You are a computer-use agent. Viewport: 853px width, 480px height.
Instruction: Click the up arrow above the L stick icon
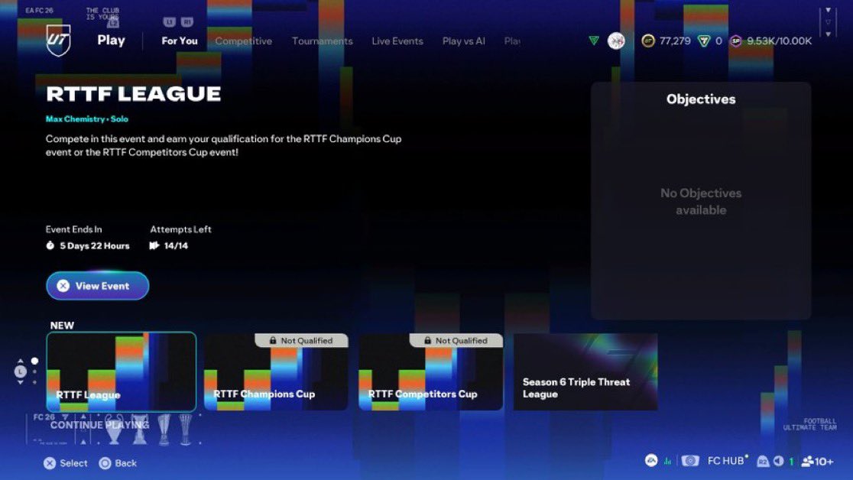tap(20, 361)
